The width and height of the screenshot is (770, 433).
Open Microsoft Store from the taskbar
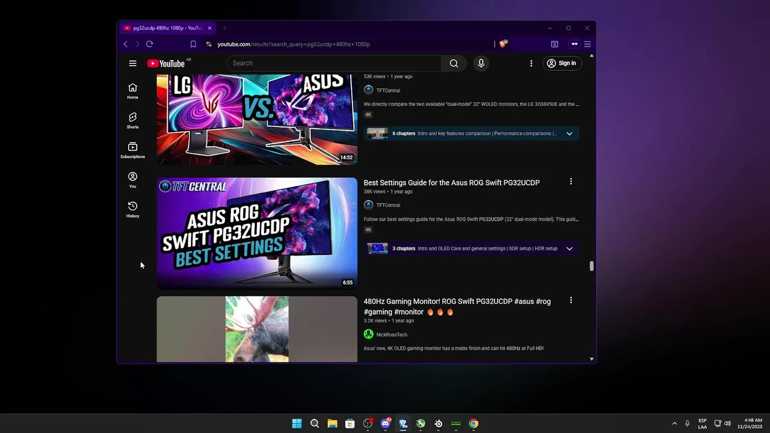(350, 423)
